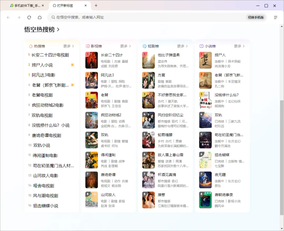Screen dimensions: 284x231
Task: Open 长安二十四计 poster thumbnail
Action: pyautogui.click(x=92, y=60)
